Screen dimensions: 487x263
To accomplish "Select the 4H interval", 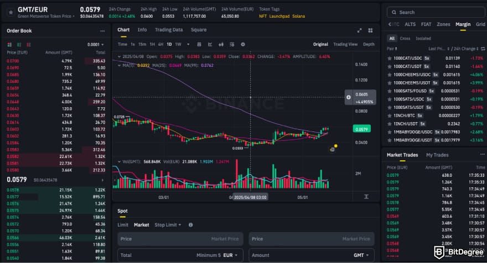I will (160, 44).
